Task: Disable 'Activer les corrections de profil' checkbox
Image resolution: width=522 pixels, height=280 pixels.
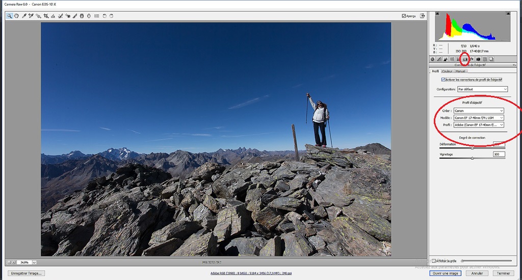Action: click(x=443, y=80)
